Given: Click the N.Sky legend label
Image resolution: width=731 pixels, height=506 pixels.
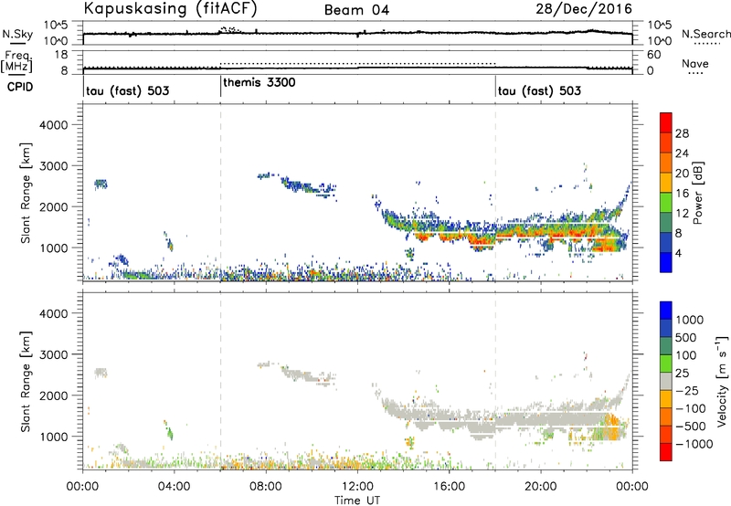Looking at the screenshot, I should pyautogui.click(x=17, y=34).
